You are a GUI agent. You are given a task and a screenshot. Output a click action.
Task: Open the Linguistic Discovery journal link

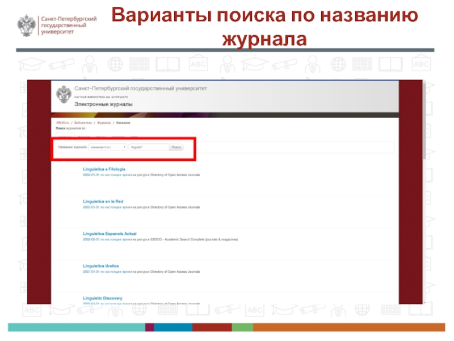point(103,298)
